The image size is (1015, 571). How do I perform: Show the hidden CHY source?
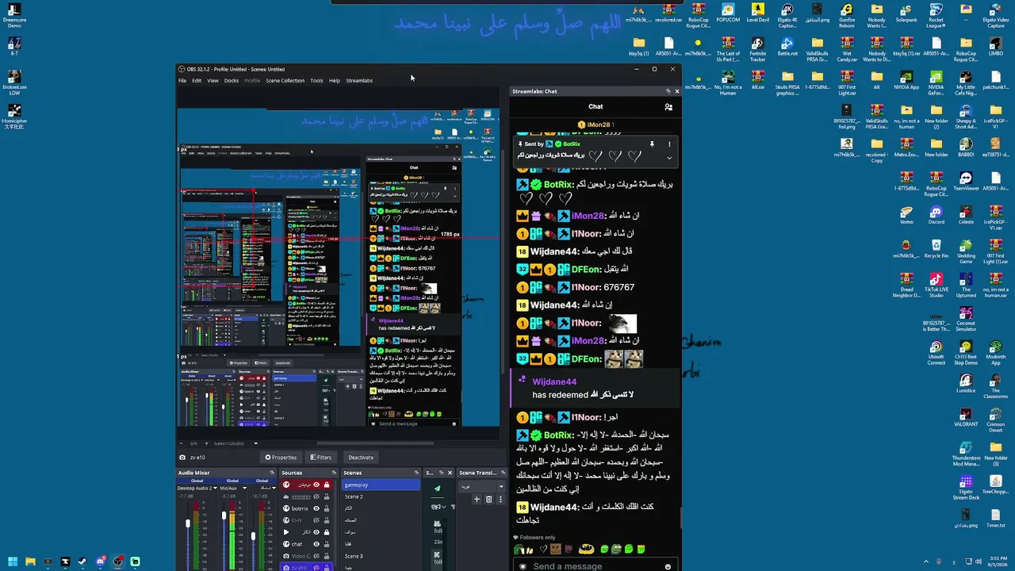[x=316, y=520]
